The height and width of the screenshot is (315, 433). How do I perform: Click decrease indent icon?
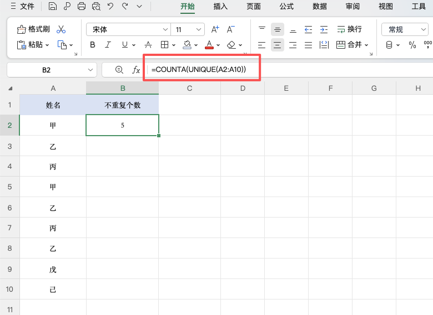[308, 29]
